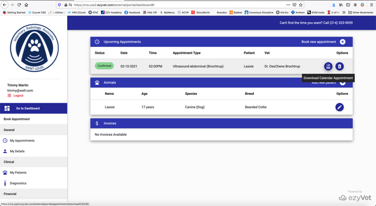Click the Download Calendar Appointment icon

pyautogui.click(x=328, y=67)
